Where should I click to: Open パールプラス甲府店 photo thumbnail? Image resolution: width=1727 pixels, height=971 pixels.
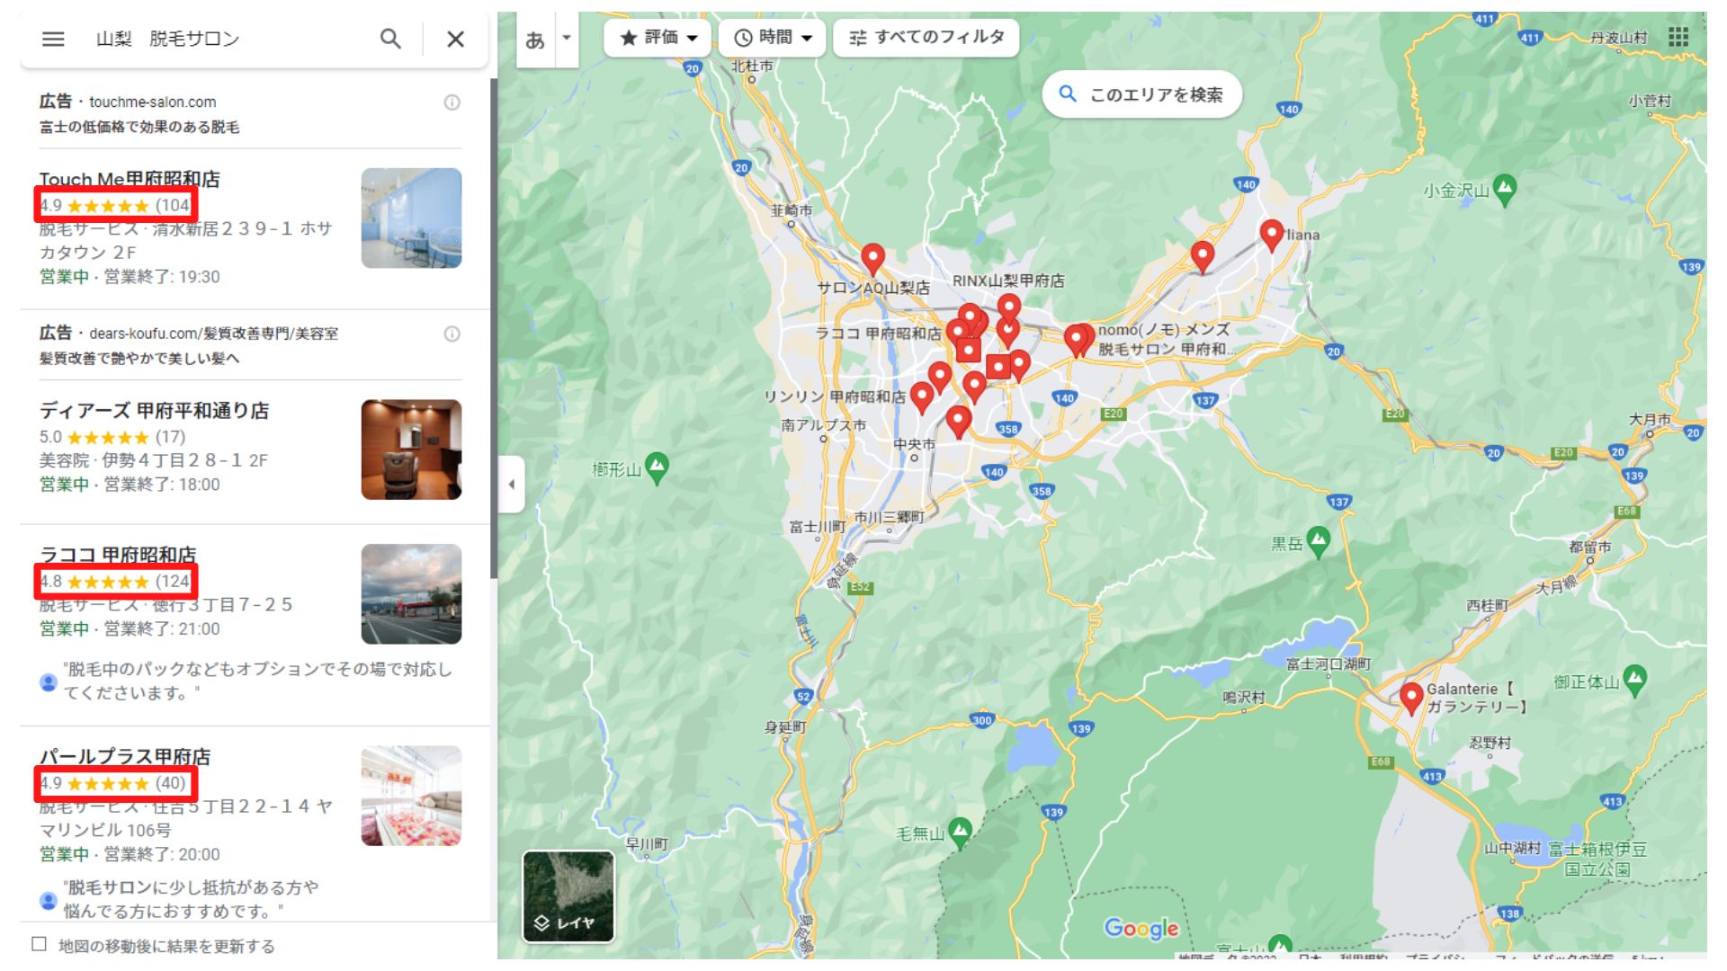click(411, 796)
